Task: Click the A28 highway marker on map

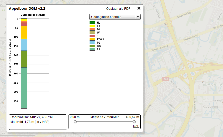Action: click(166, 79)
